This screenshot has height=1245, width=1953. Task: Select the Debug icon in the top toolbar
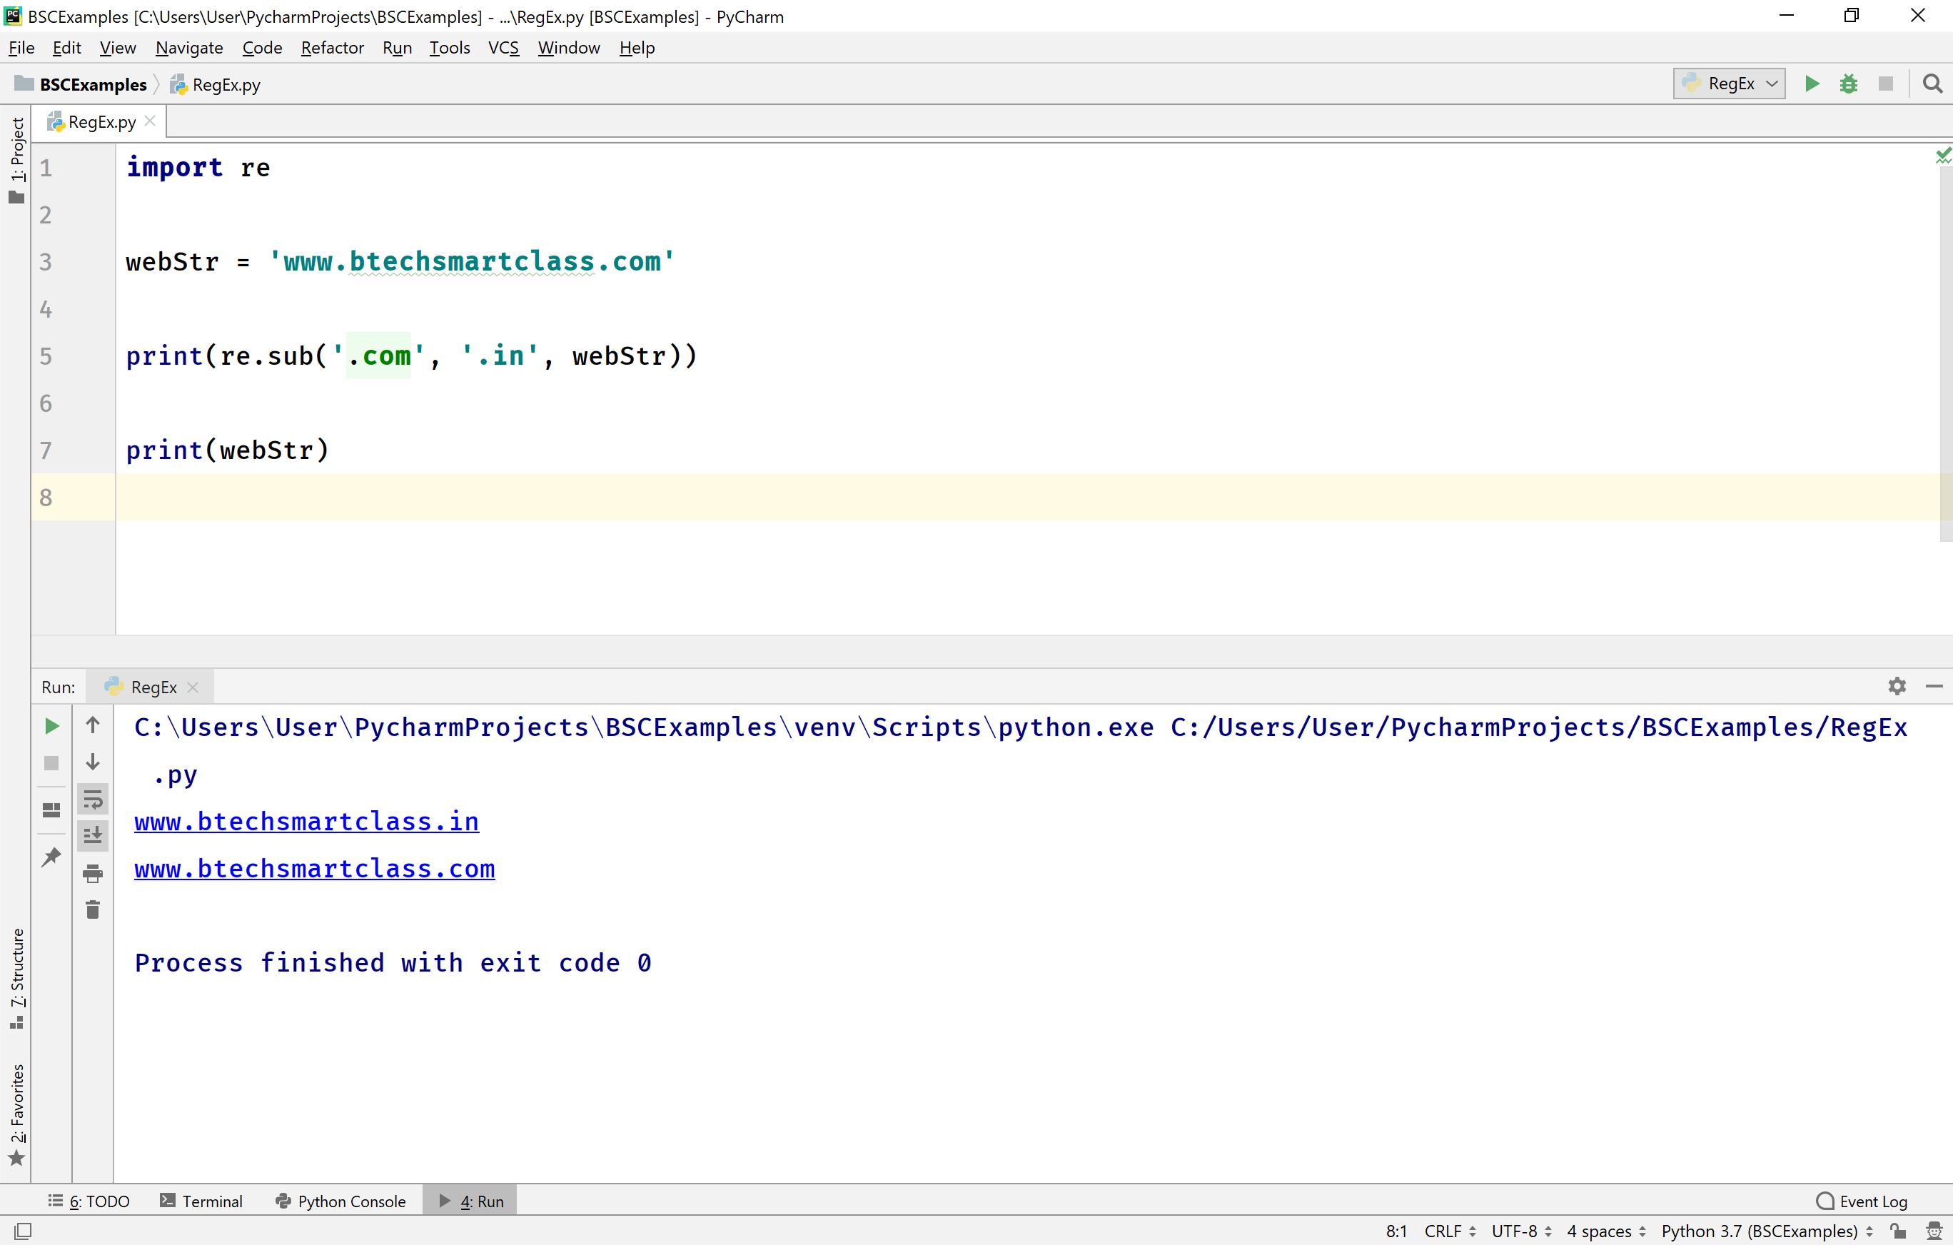point(1849,84)
